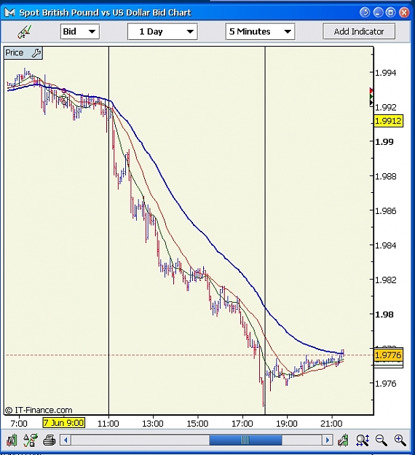
Task: Click the 13:00 time axis label
Action: (153, 424)
